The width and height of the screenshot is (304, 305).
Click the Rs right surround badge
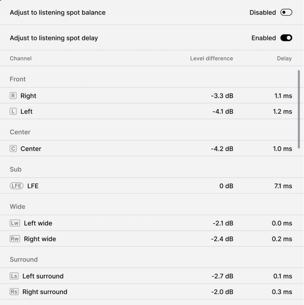pos(14,292)
